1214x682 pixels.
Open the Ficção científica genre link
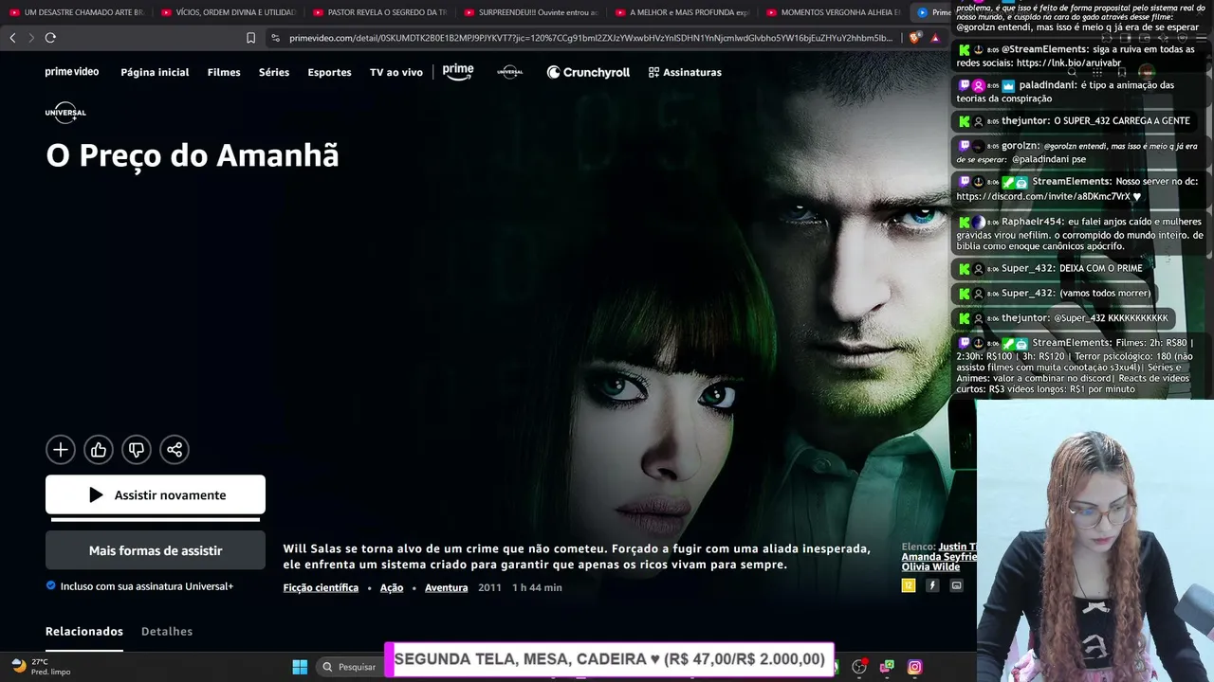321,587
